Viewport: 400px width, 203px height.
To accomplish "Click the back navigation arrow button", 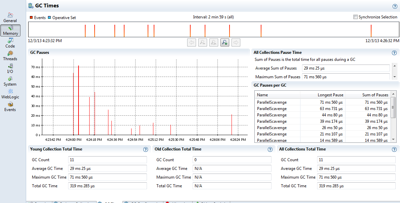I will pyautogui.click(x=192, y=42).
